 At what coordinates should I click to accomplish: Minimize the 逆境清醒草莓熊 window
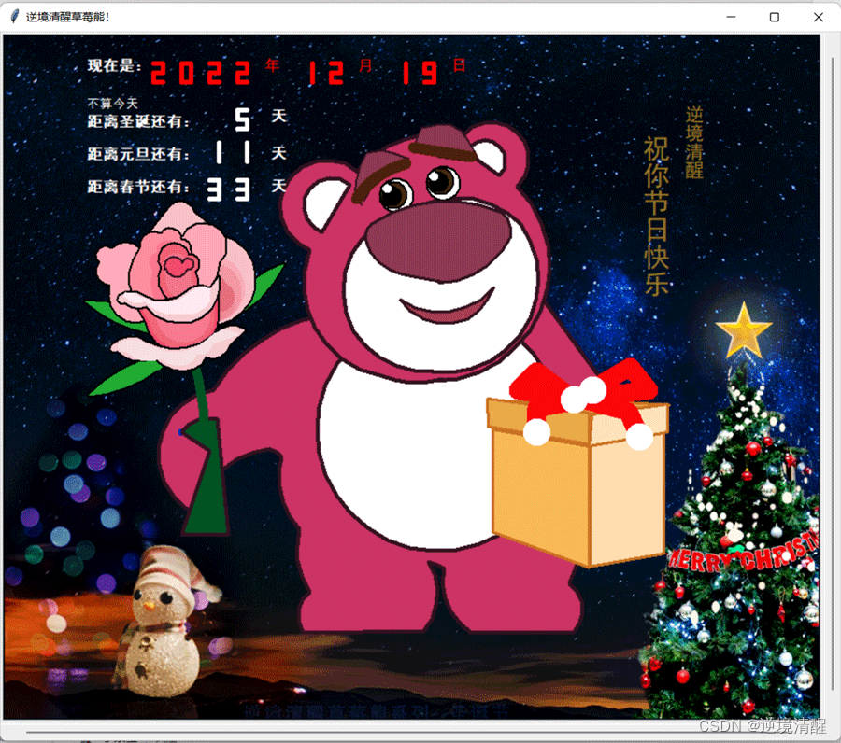tap(731, 17)
